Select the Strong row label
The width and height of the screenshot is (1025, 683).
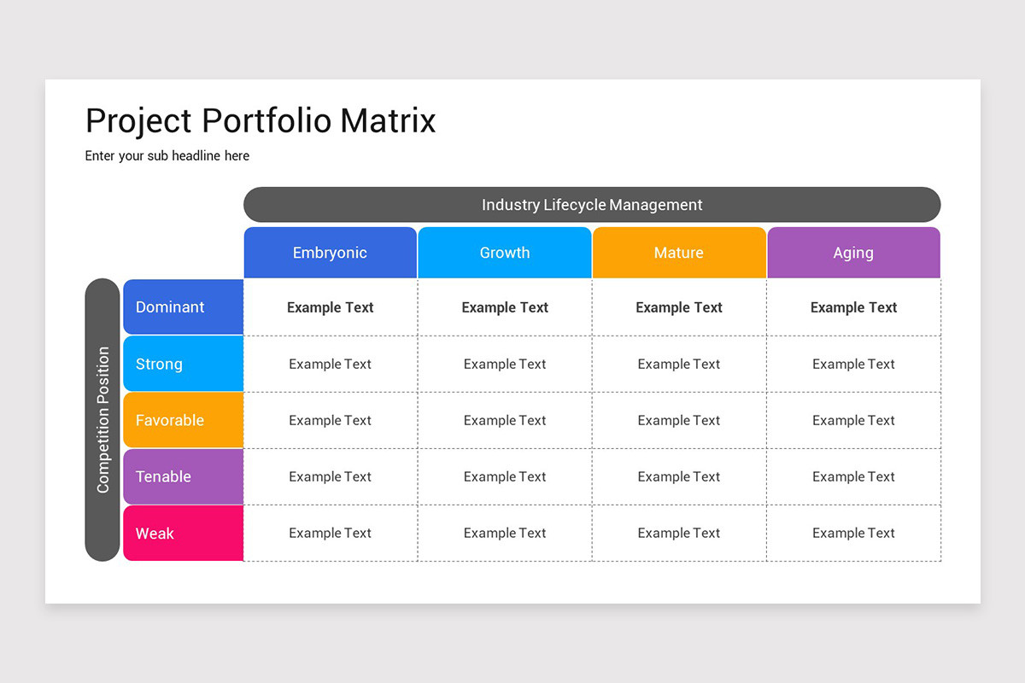coord(184,364)
